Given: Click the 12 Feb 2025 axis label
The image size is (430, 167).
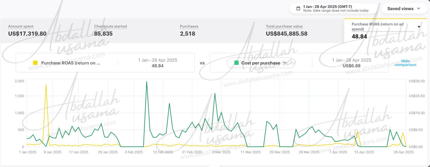Looking at the screenshot, I should [x=163, y=152].
